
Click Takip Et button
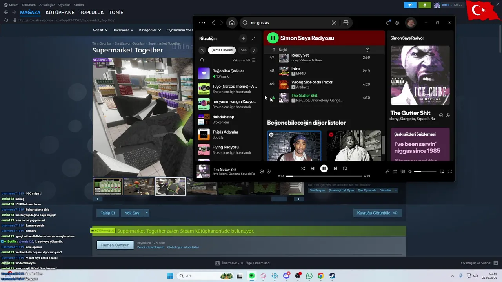[x=108, y=213]
